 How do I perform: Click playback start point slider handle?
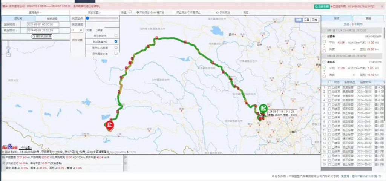tap(87, 18)
